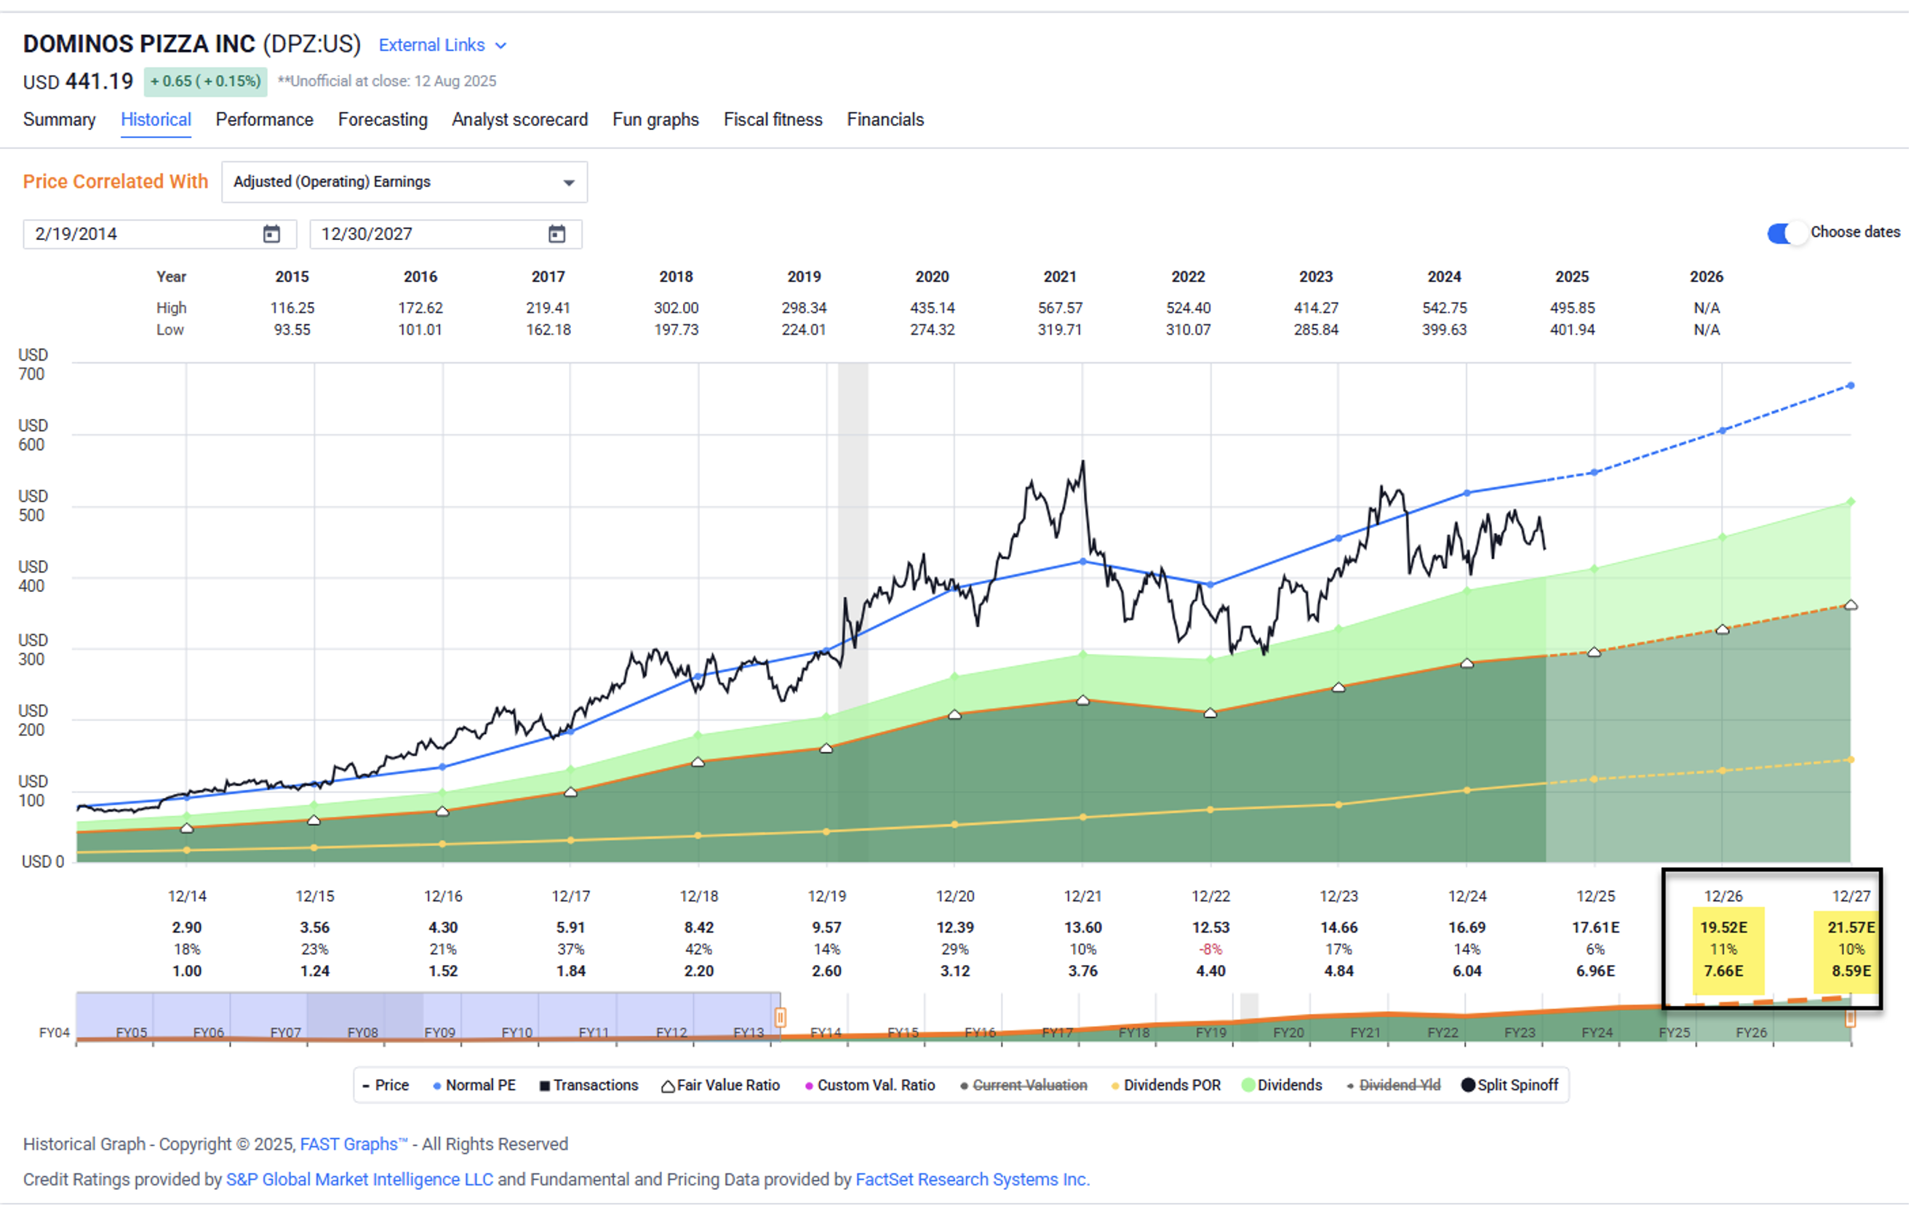Open the FAST Graphs copyright link

click(x=354, y=1144)
